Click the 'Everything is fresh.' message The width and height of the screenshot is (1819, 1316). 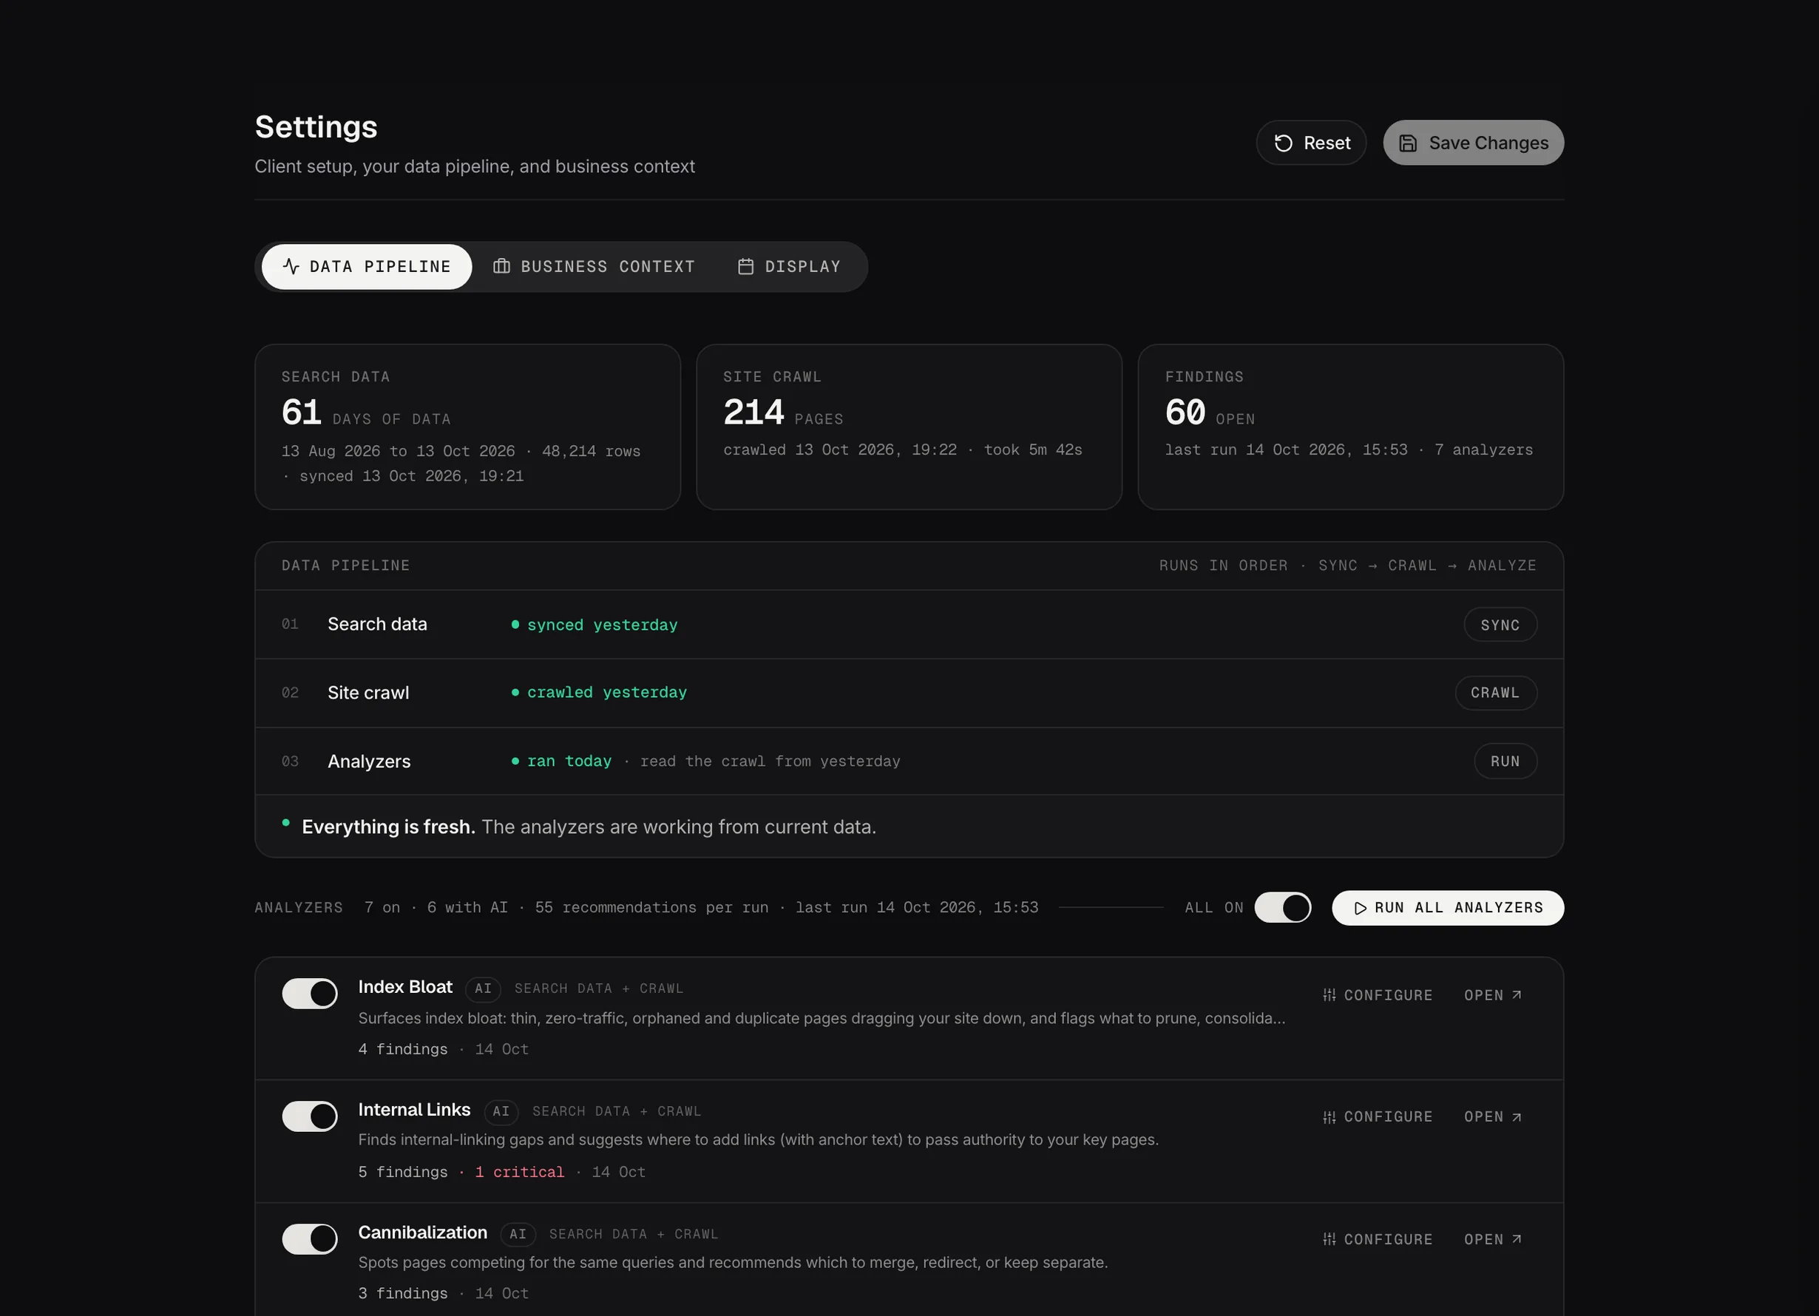(388, 827)
